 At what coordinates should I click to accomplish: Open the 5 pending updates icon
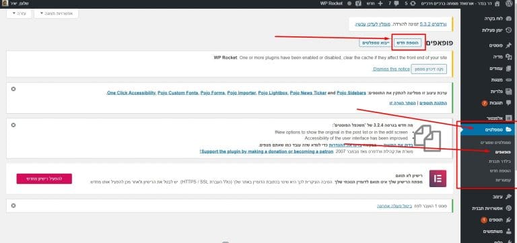tap(410, 3)
